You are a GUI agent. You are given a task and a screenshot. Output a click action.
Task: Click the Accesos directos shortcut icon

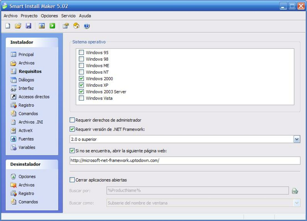(x=13, y=97)
